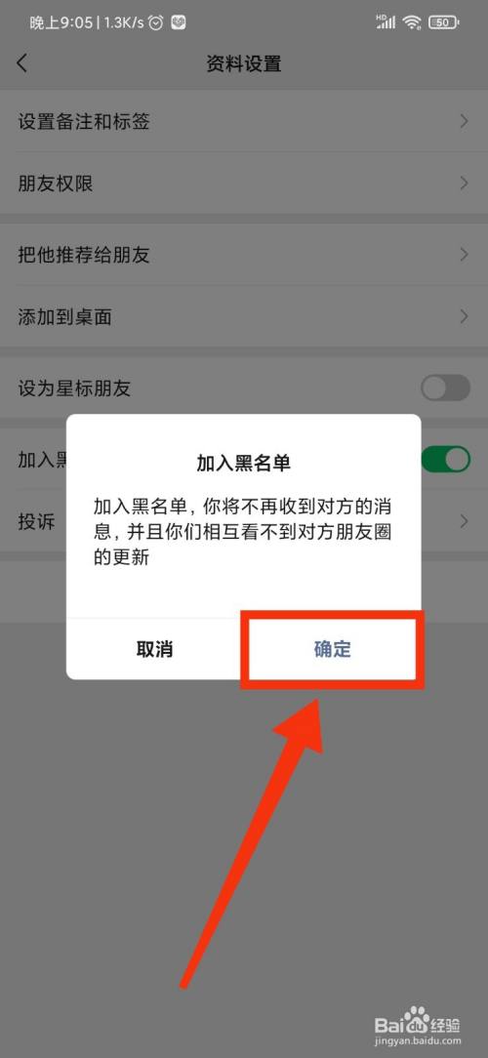Viewport: 488px width, 1058px height.
Task: Turn off the 加入黑名单 green switch
Action: [445, 460]
